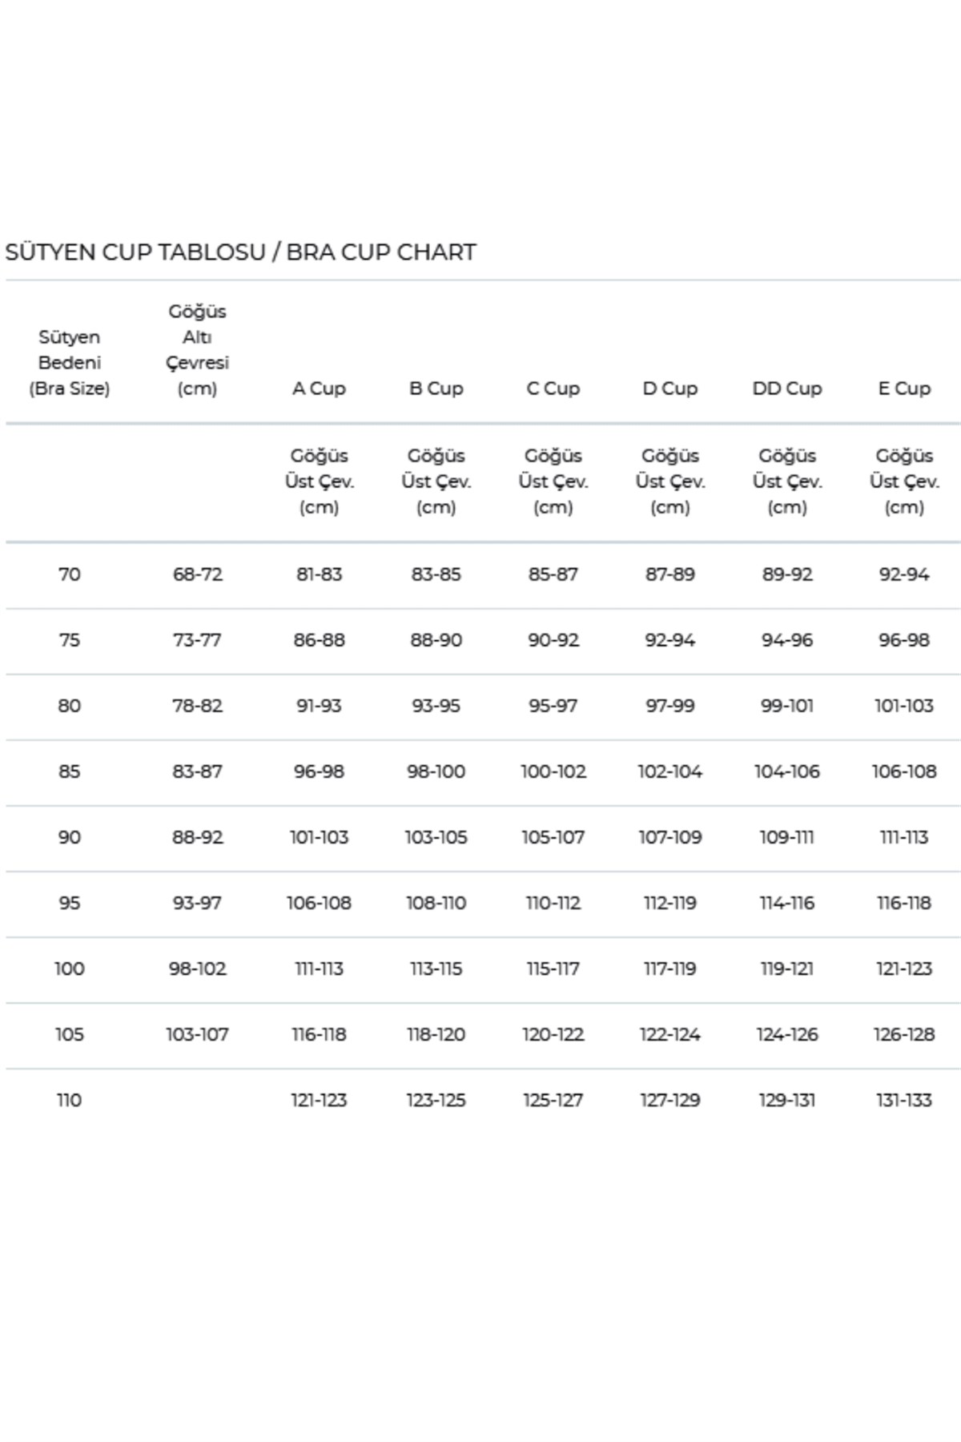Click the DD Cup value 119-121
This screenshot has height=1442, width=961.
tap(786, 969)
